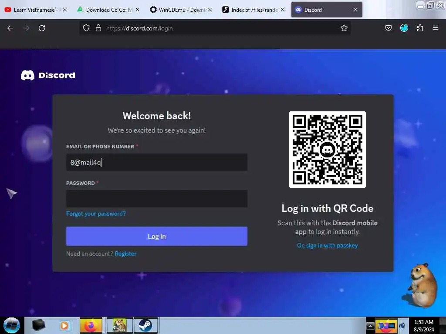This screenshot has width=446, height=334.
Task: Open the Save to Pocket icon
Action: click(x=388, y=28)
